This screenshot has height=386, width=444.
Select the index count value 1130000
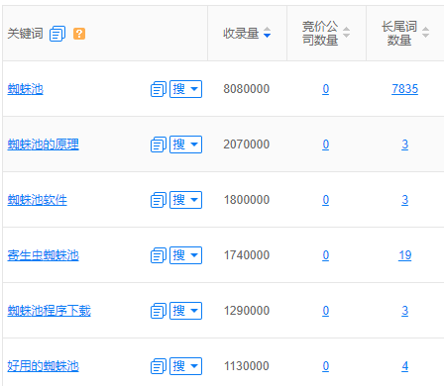tap(247, 366)
